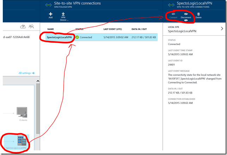Sort by the NAME column header
This screenshot has width=227, height=155.
coord(50,29)
